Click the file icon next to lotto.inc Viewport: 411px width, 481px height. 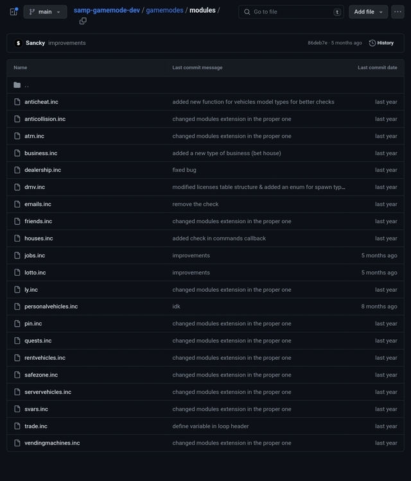17,273
